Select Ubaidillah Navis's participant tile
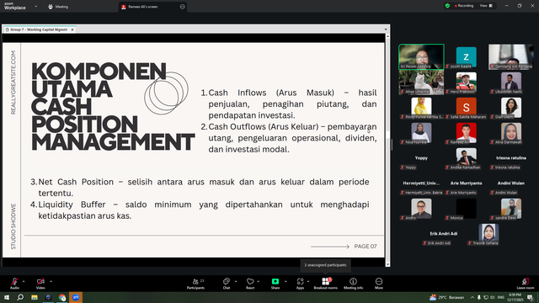This screenshot has height=303, width=539. [x=511, y=82]
